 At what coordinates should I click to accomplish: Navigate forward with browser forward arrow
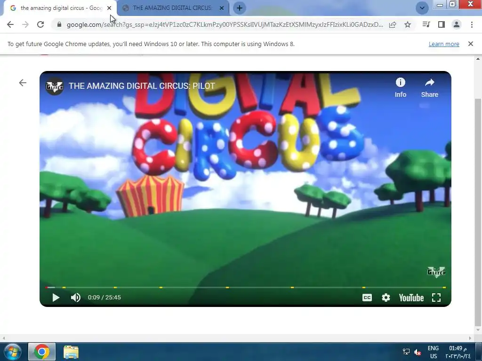(25, 24)
